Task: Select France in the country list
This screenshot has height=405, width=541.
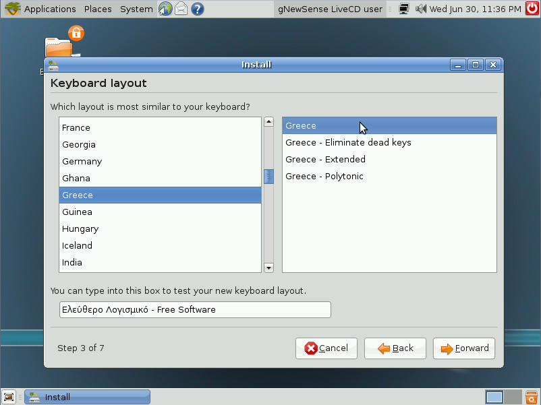Action: (160, 127)
